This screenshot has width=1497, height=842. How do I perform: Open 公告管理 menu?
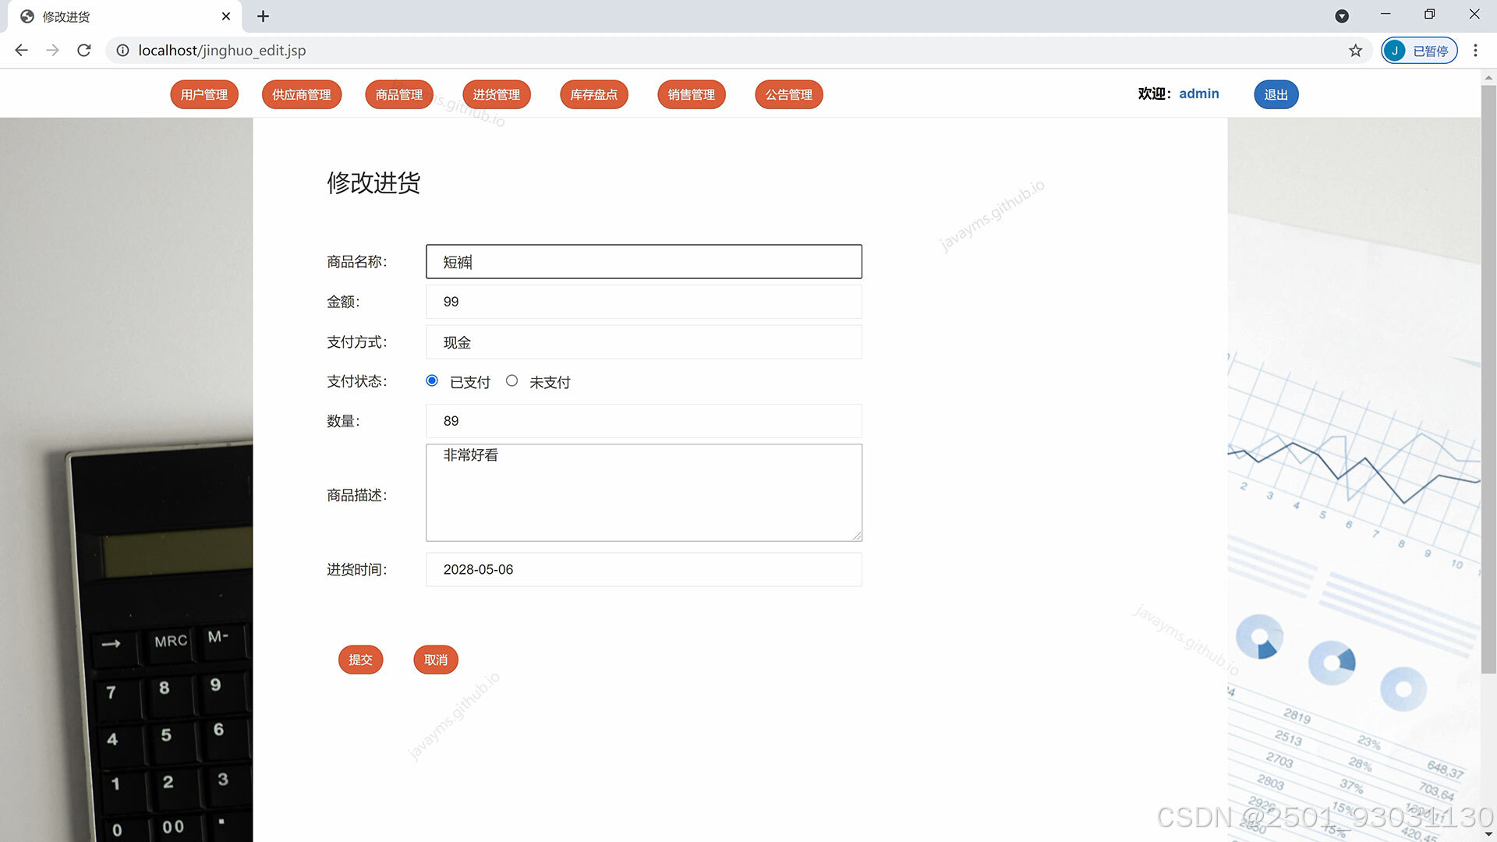(789, 94)
